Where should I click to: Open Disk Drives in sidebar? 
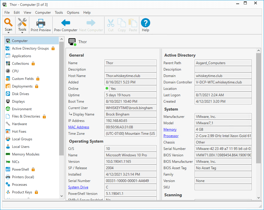click(x=20, y=94)
